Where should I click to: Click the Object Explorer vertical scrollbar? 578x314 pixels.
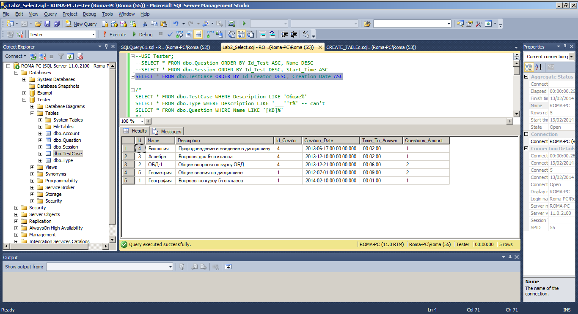click(x=112, y=152)
